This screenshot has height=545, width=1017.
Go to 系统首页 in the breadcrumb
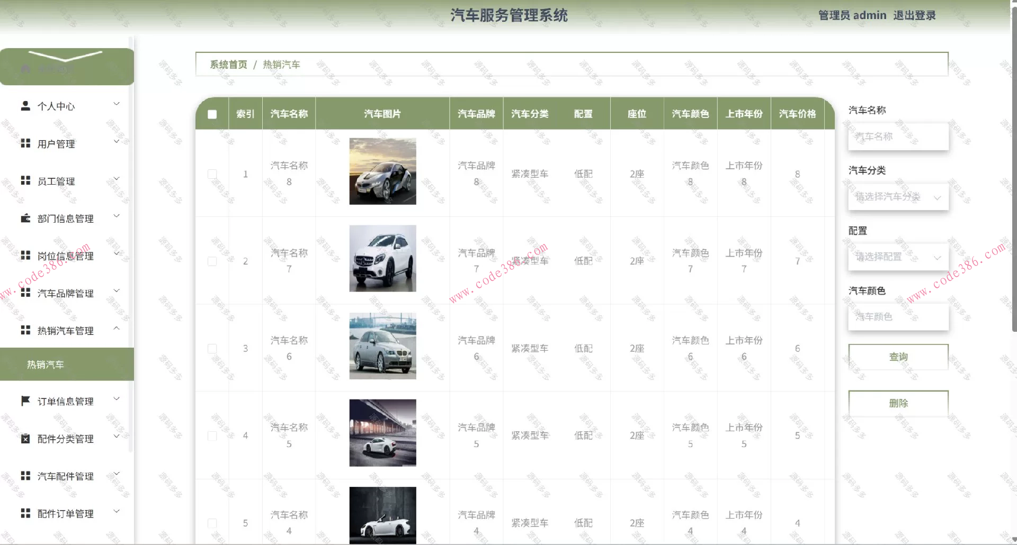(x=227, y=64)
